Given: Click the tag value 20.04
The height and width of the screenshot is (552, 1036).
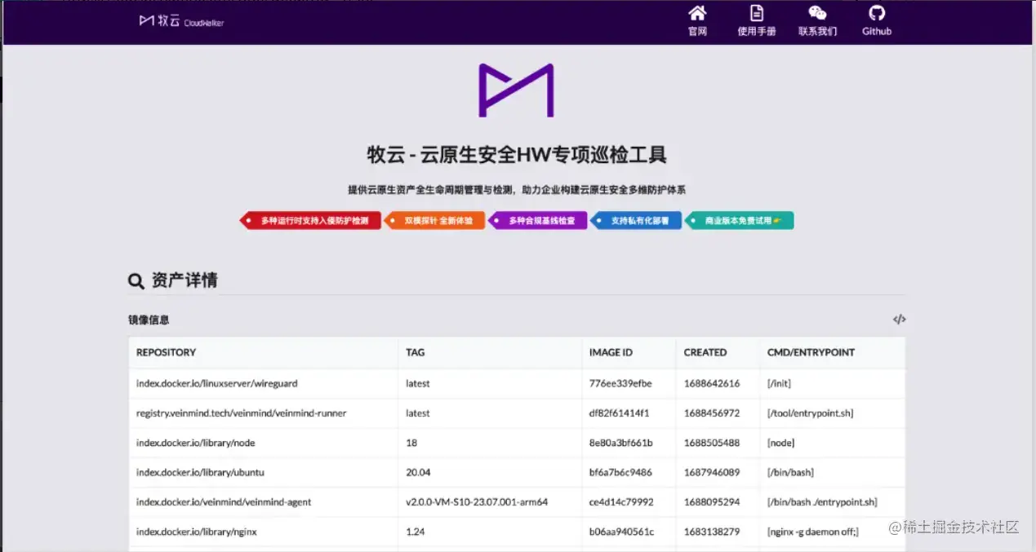Looking at the screenshot, I should pos(417,472).
